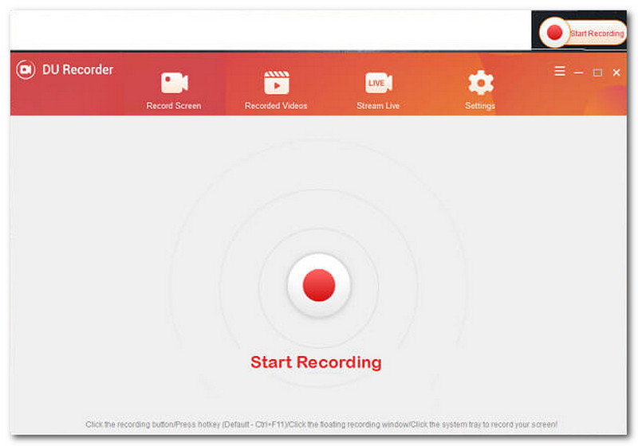This screenshot has width=638, height=446.
Task: Click the DU Recorder title text
Action: (77, 69)
